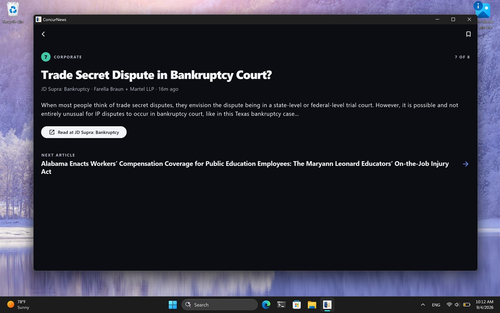
Task: Open the Recycle Bin desktop icon
Action: point(13,13)
